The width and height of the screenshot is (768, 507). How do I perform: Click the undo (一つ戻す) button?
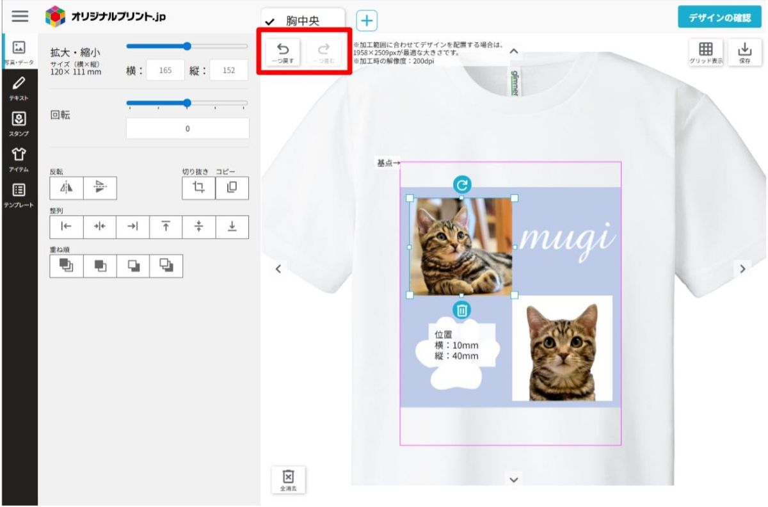282,52
